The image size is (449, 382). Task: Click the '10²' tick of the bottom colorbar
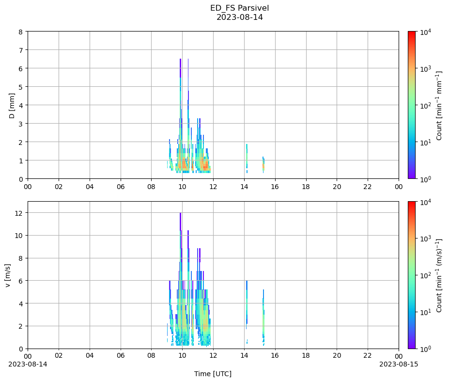click(x=425, y=275)
